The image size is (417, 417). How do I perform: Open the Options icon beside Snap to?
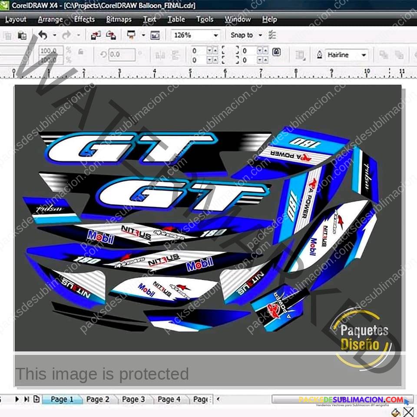coord(272,35)
